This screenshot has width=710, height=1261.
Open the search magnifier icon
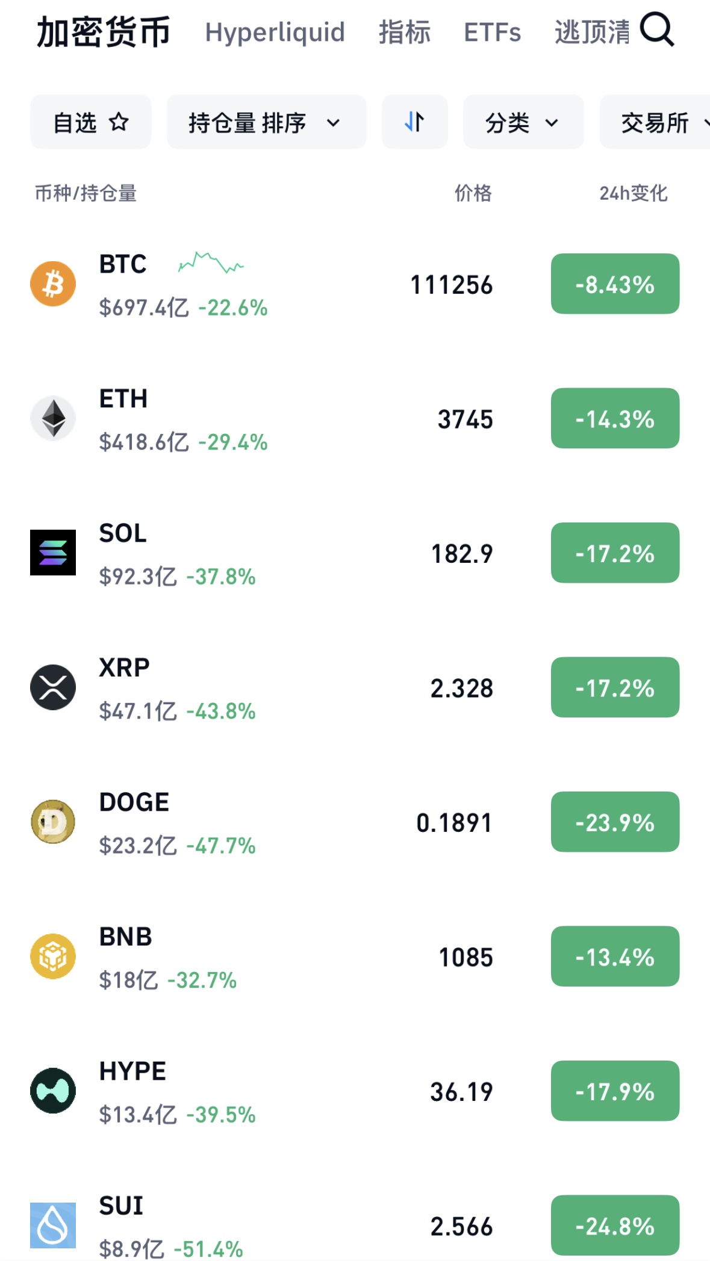pyautogui.click(x=657, y=30)
